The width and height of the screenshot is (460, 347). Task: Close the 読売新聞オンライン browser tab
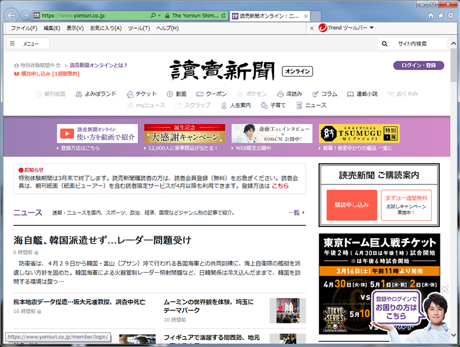306,16
